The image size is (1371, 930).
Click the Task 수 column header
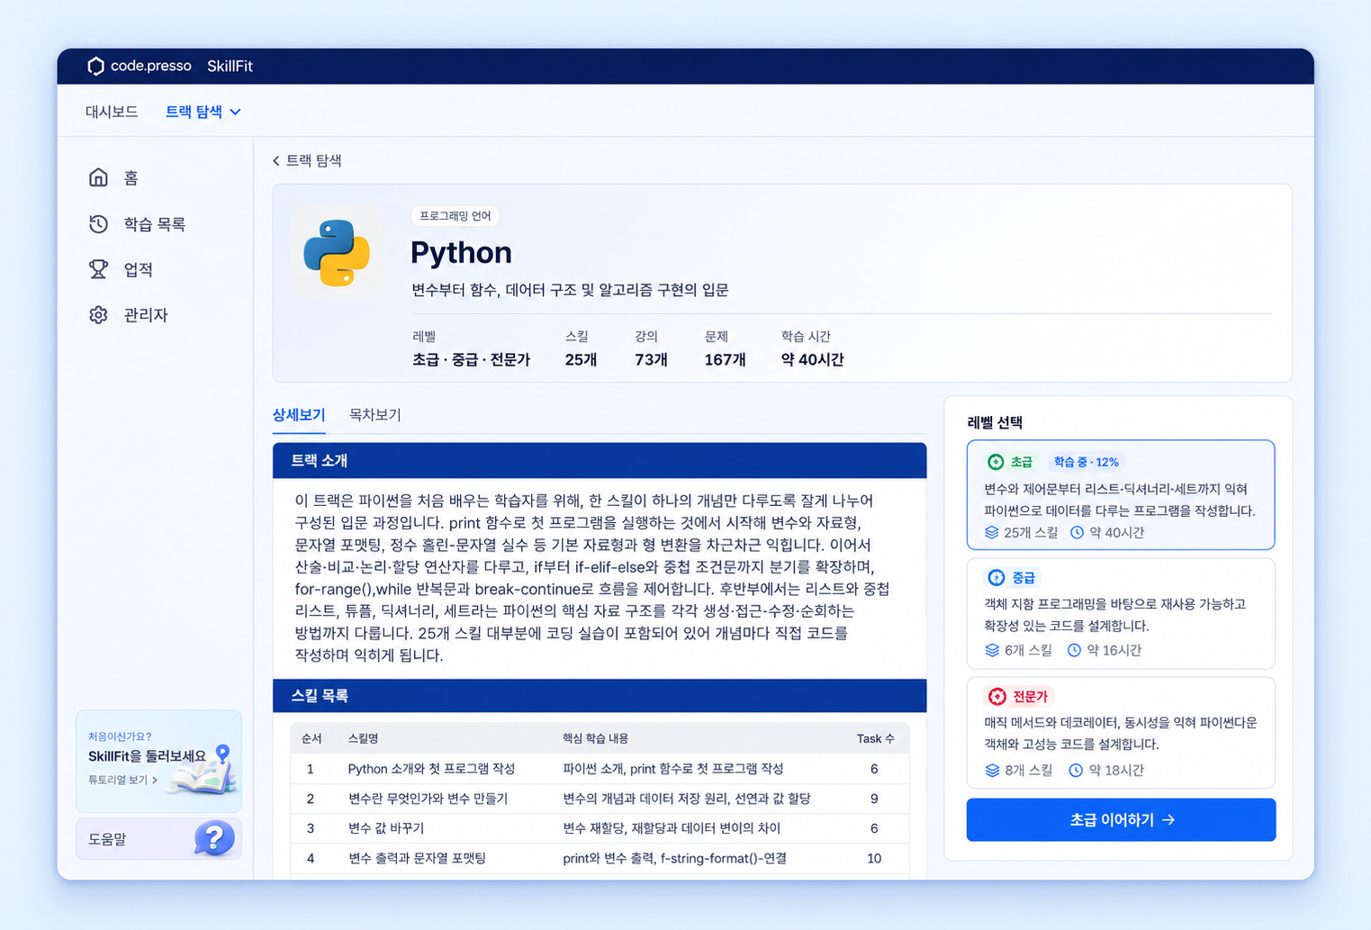[875, 738]
